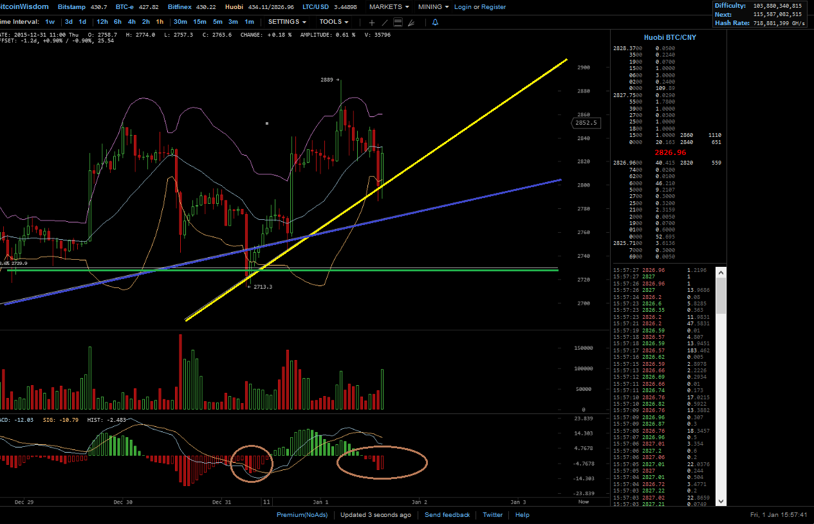The width and height of the screenshot is (814, 524).
Task: Switch chart to 1m interval
Action: pos(249,22)
